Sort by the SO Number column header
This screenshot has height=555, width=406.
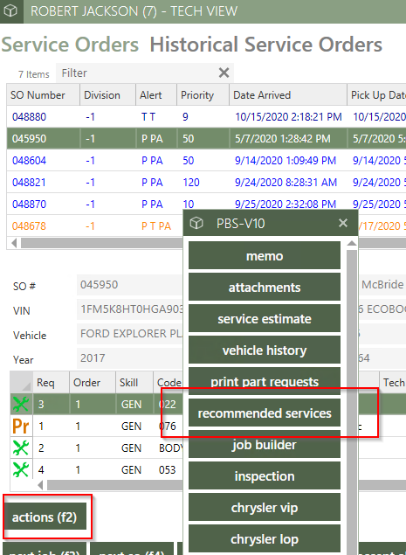pos(43,95)
